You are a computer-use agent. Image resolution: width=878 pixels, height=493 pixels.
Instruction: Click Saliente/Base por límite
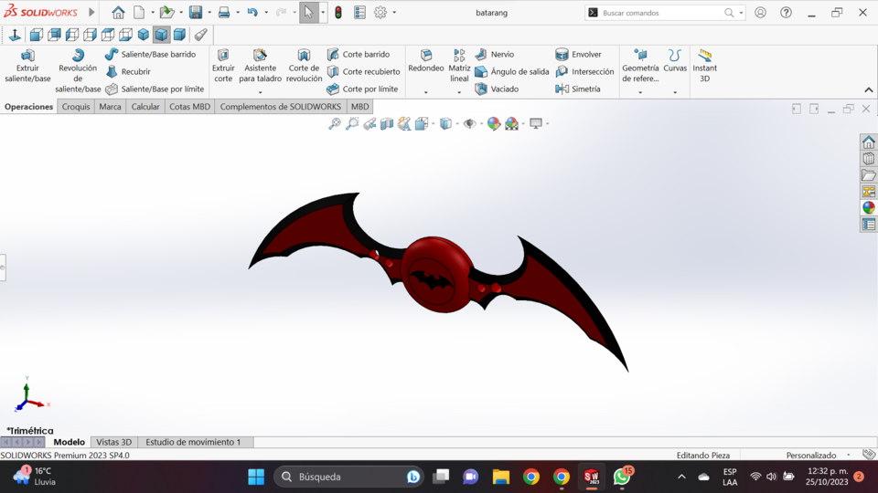pos(155,89)
